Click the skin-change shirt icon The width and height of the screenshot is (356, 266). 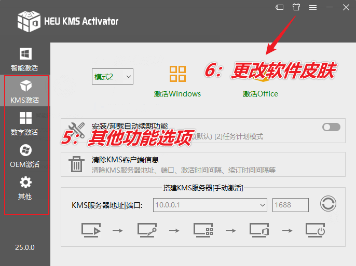coord(296,7)
